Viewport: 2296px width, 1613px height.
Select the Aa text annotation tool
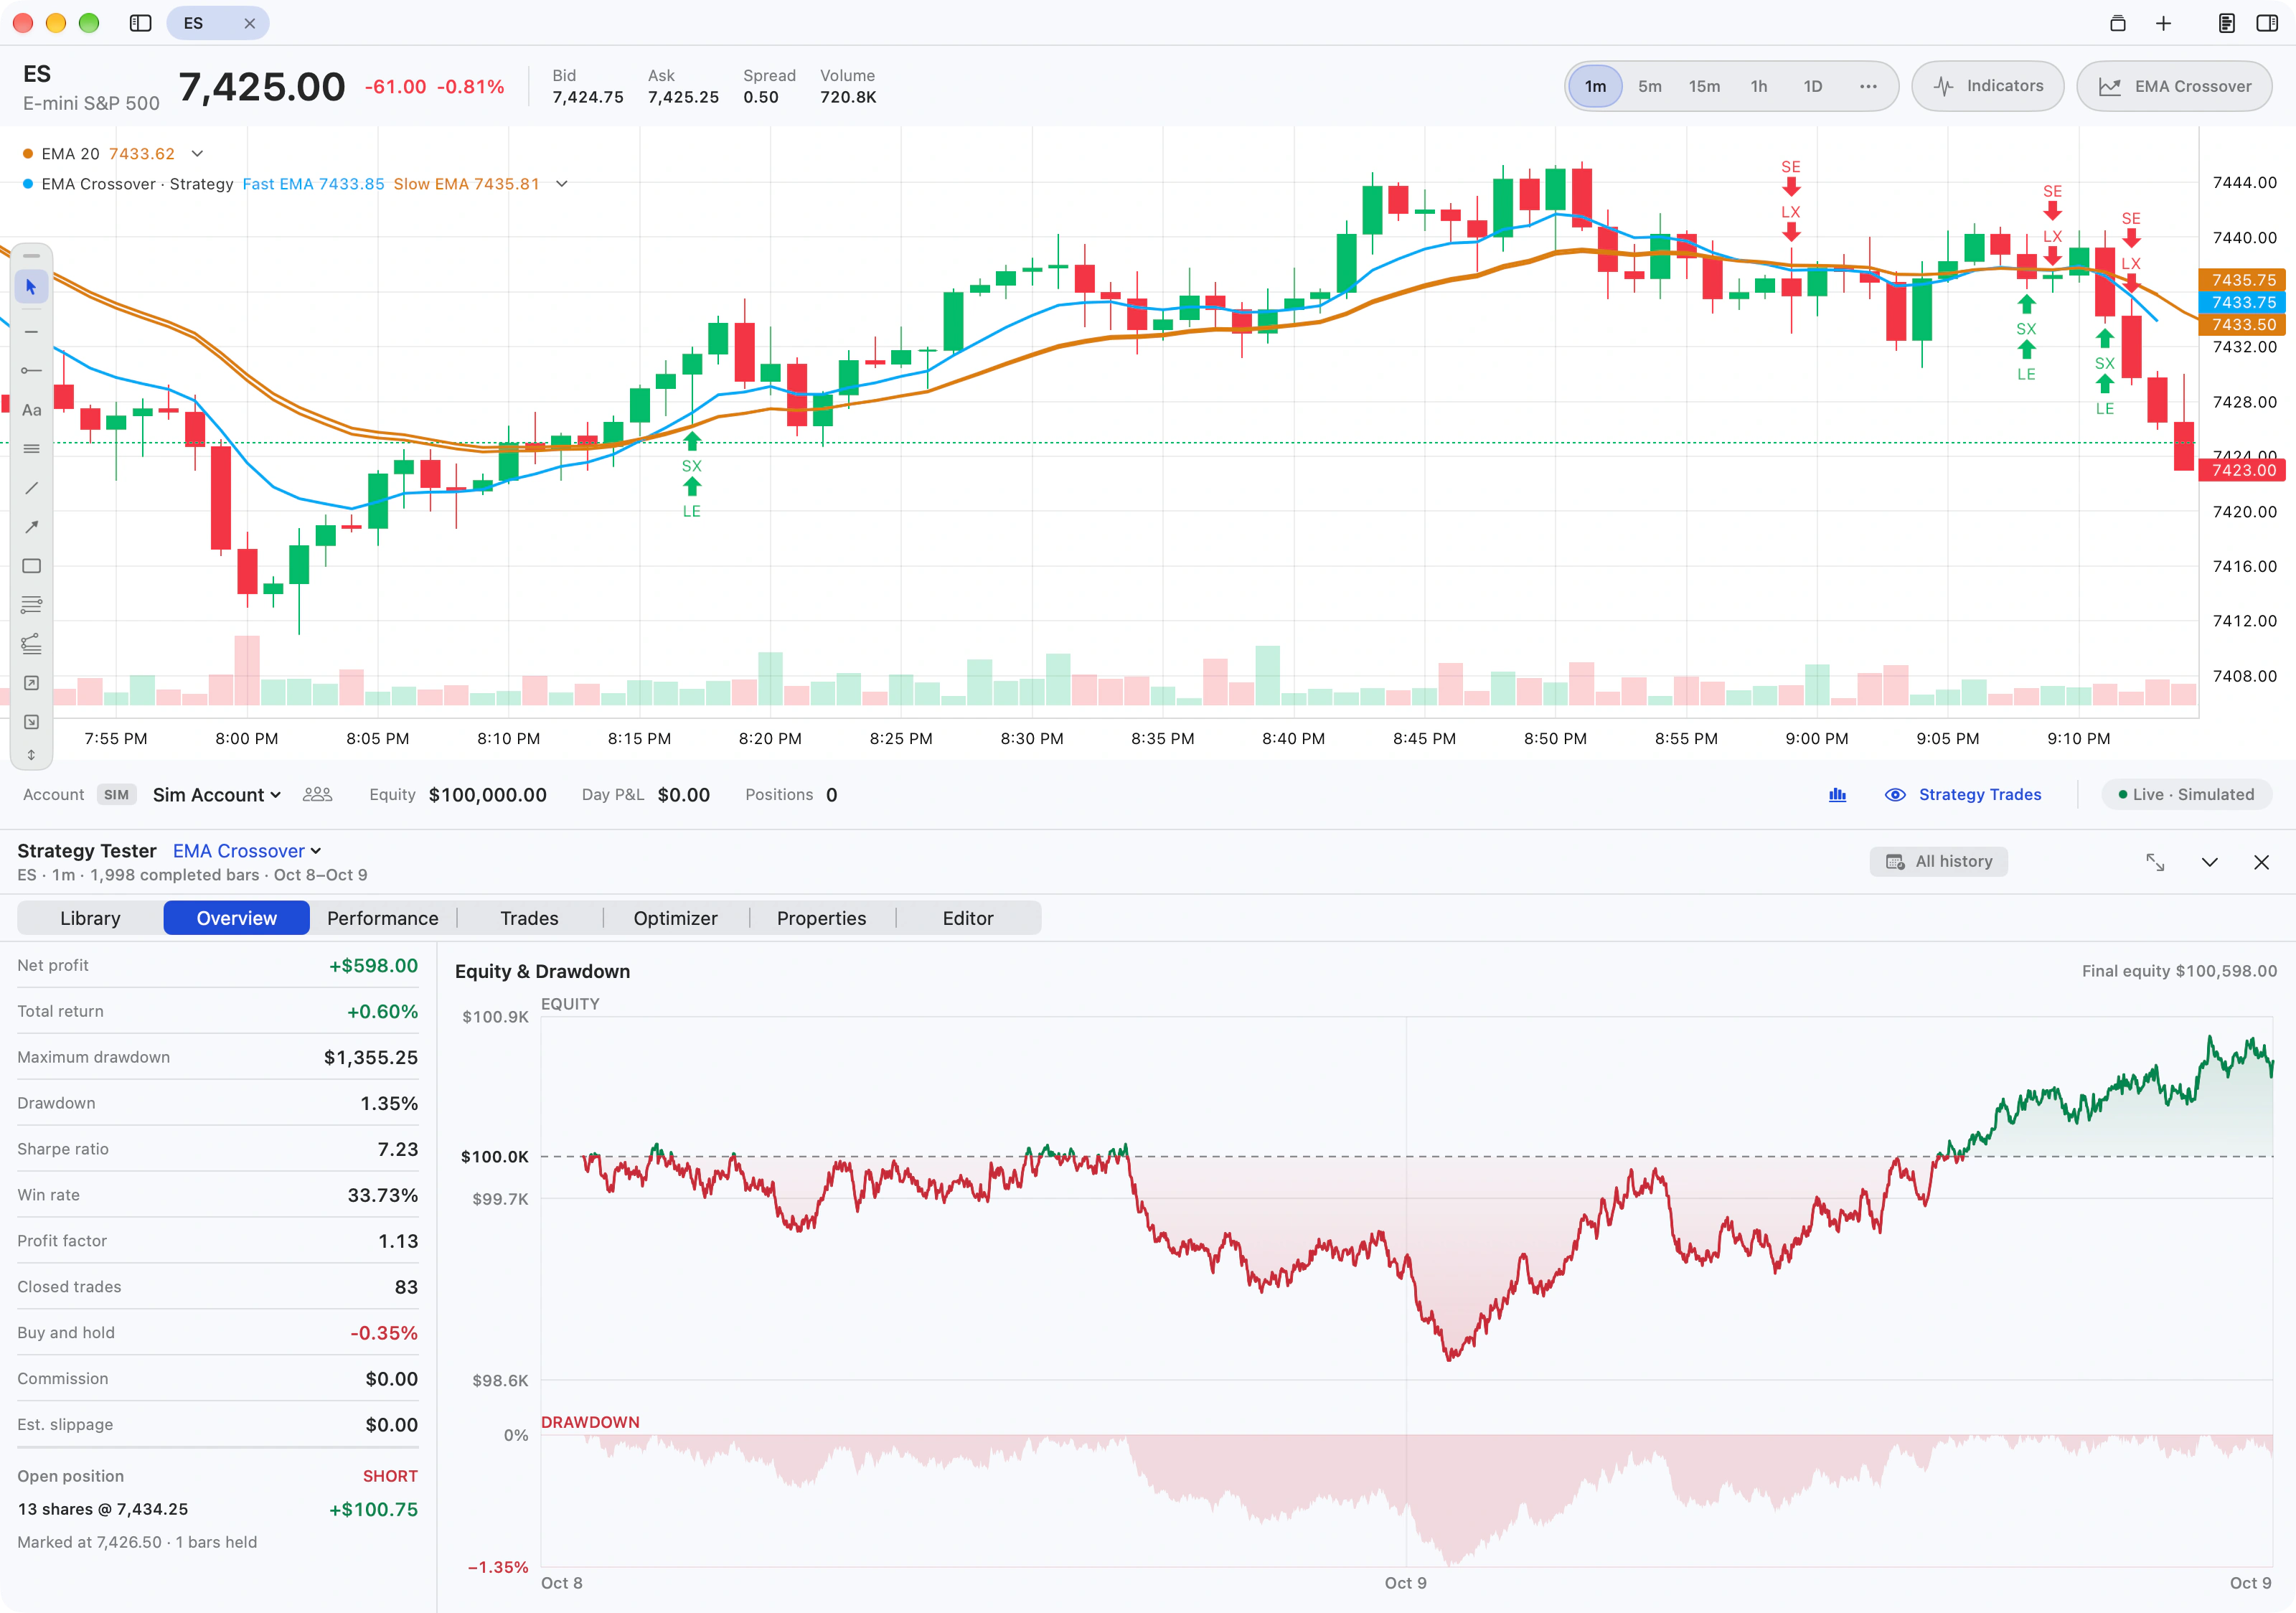(31, 410)
